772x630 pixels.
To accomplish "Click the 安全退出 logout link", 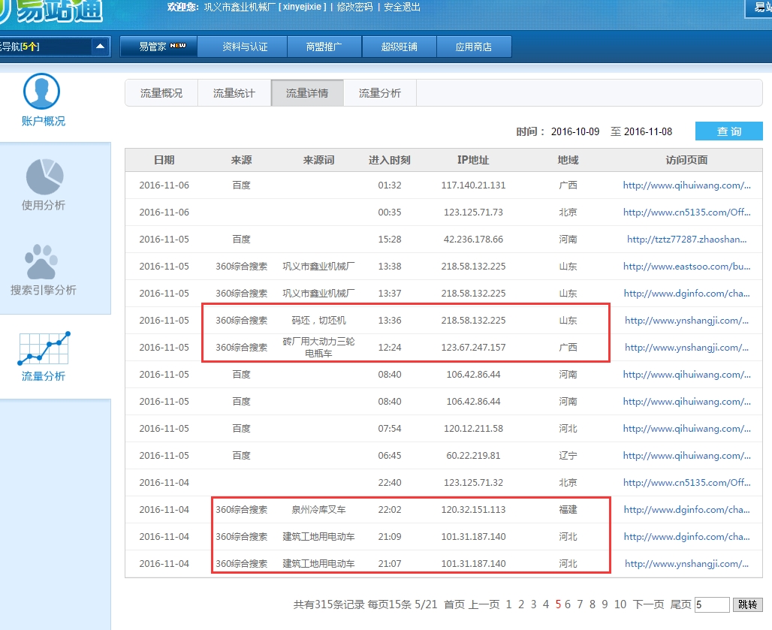I will point(400,8).
